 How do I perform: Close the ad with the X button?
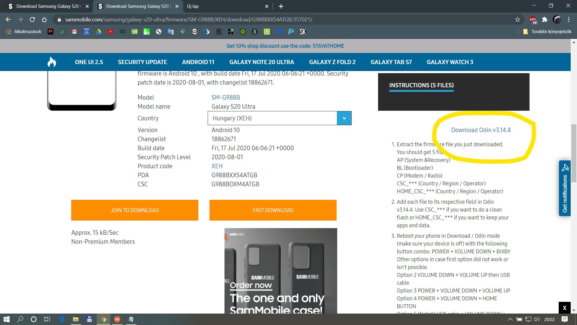coord(564,308)
